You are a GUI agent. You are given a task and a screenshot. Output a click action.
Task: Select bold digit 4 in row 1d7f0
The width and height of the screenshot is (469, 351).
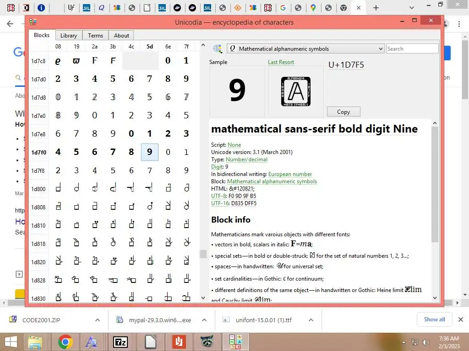[x=58, y=152]
